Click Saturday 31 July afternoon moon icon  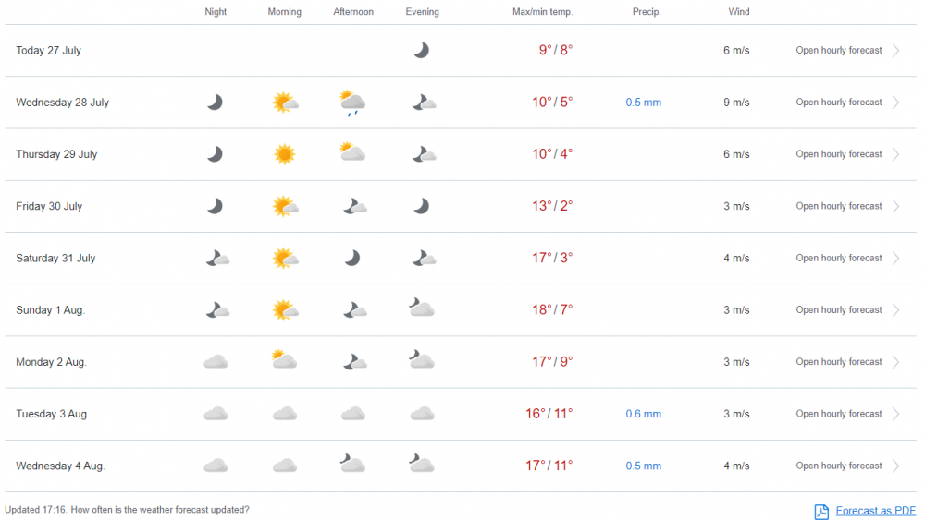point(352,259)
